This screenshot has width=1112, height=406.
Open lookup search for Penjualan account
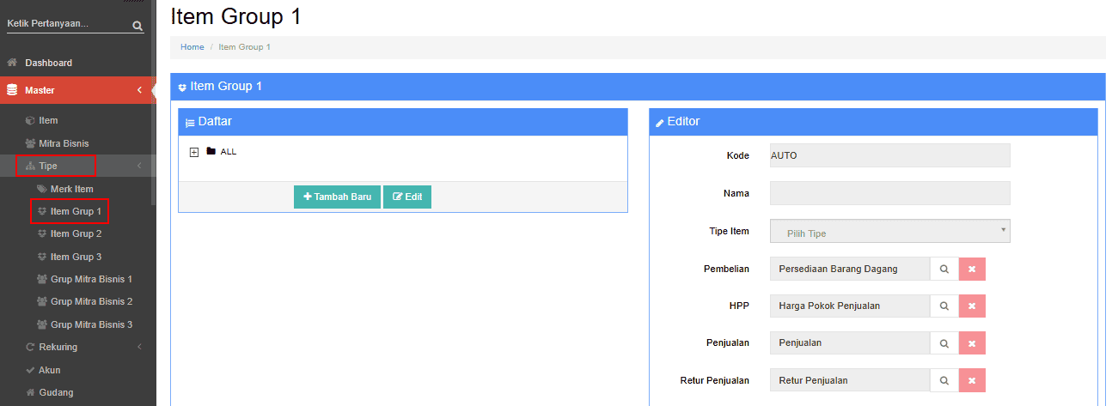coord(944,342)
